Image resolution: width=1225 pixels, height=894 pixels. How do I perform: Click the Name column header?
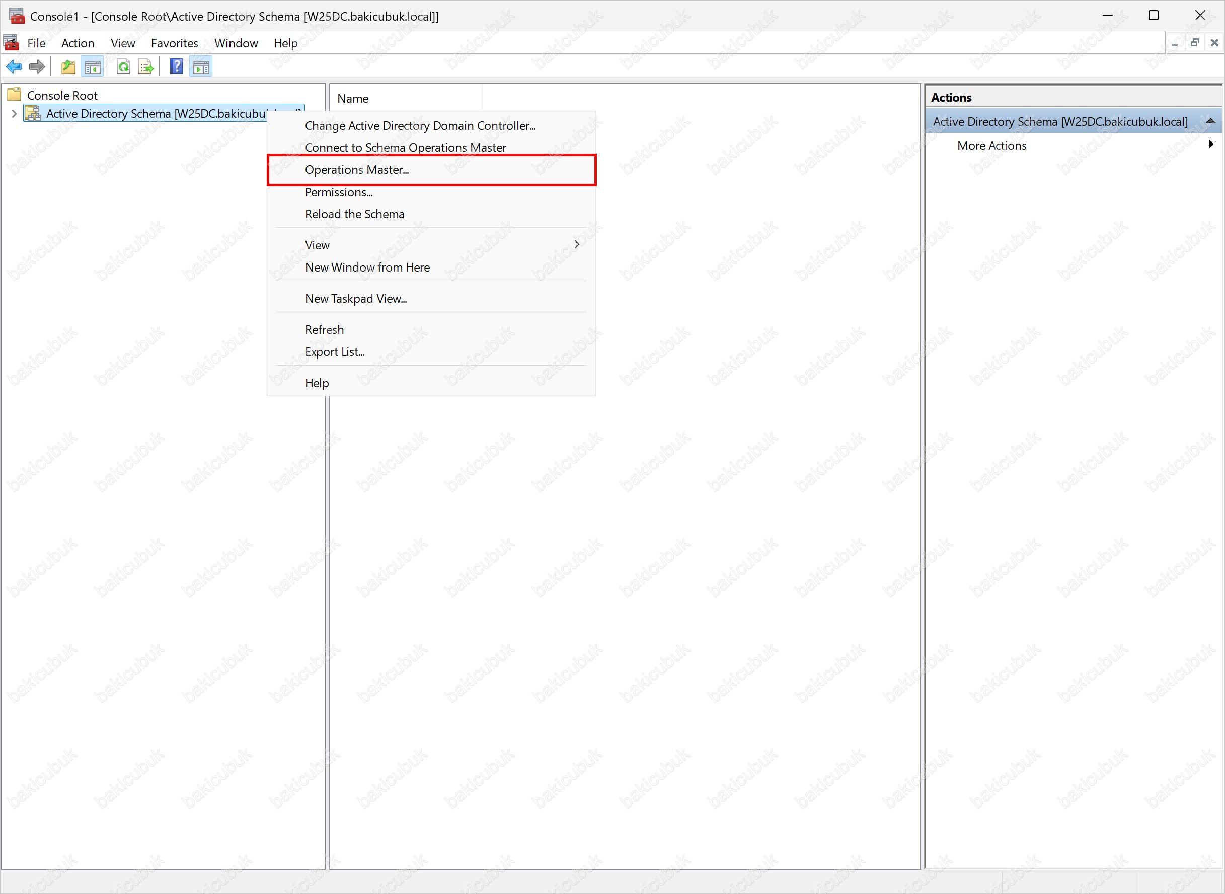406,99
